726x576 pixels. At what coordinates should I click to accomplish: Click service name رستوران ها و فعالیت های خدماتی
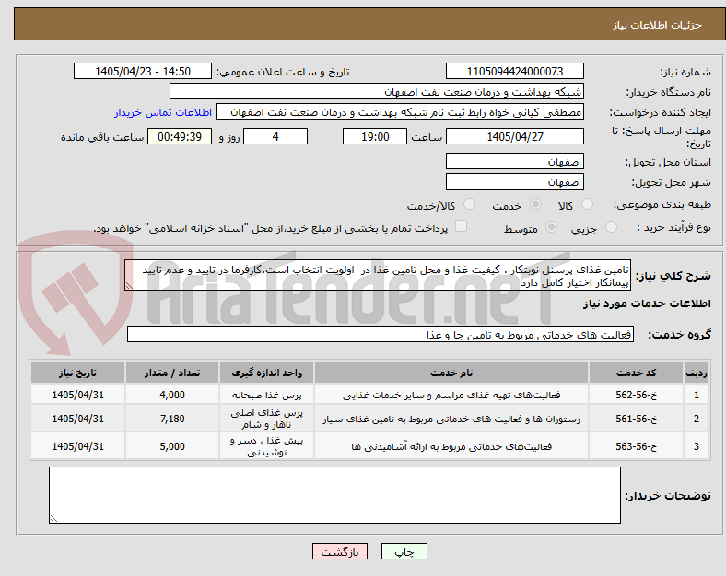click(x=451, y=419)
